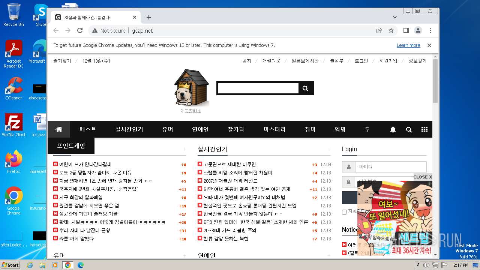Image resolution: width=480 pixels, height=270 pixels.
Task: Switch to the 포인트게임 tab
Action: coord(71,146)
